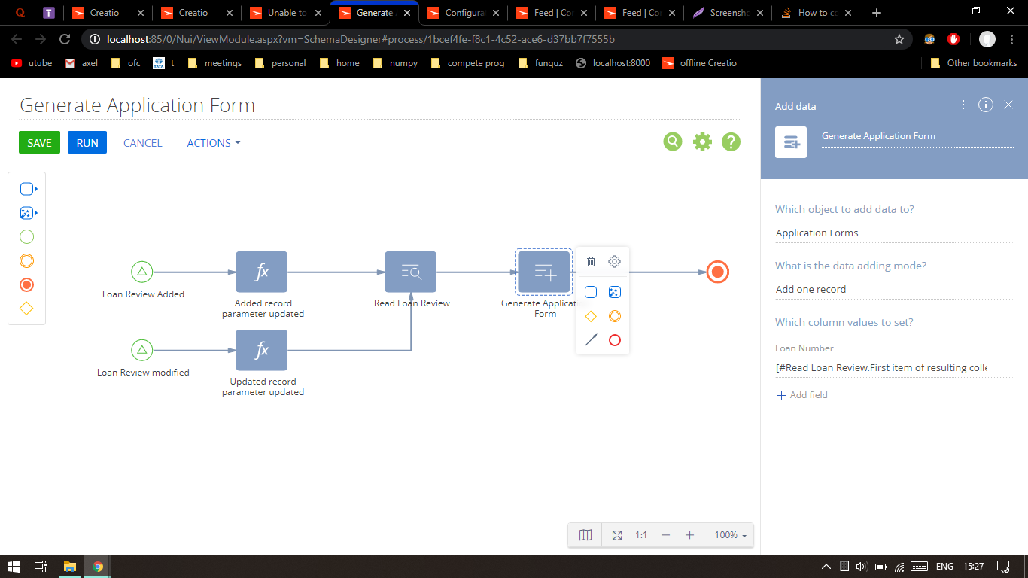This screenshot has height=578, width=1028.
Task: Add a system action from the popup menu
Action: click(615, 292)
